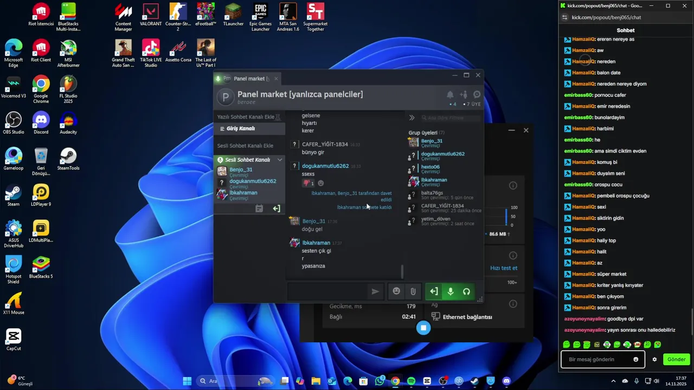Click the blue stop button in back window

[x=423, y=328]
